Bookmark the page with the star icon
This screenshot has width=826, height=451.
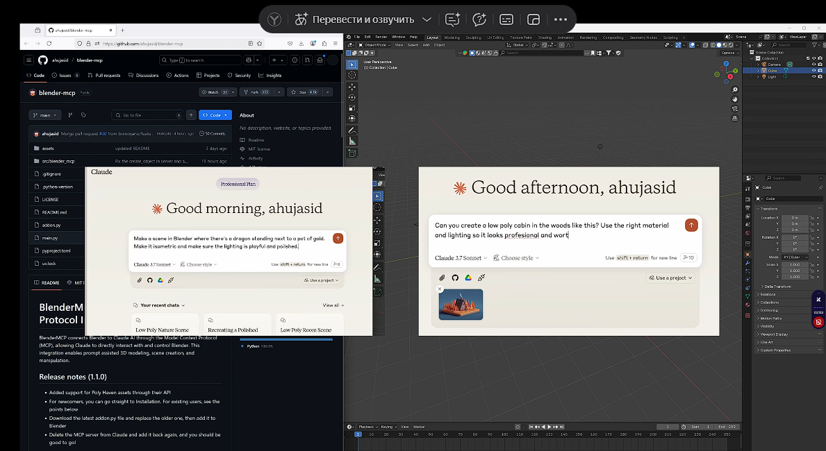[259, 44]
